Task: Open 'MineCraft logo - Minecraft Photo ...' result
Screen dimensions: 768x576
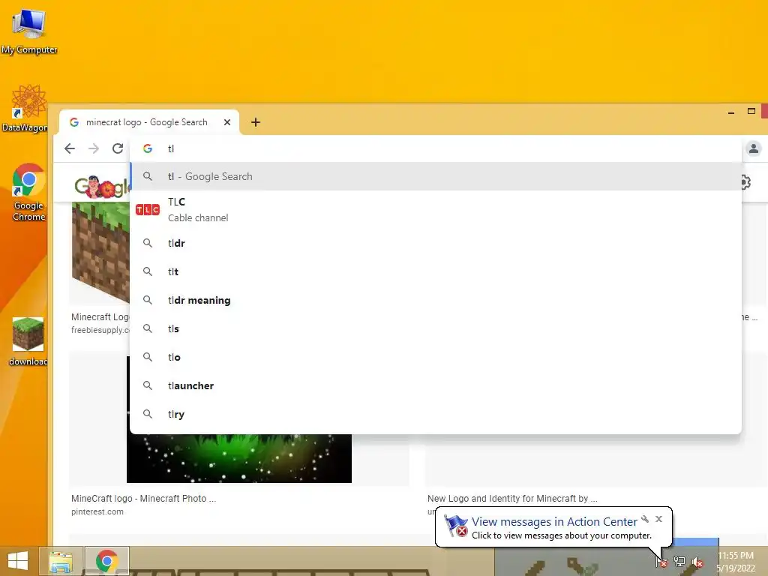Action: click(143, 499)
